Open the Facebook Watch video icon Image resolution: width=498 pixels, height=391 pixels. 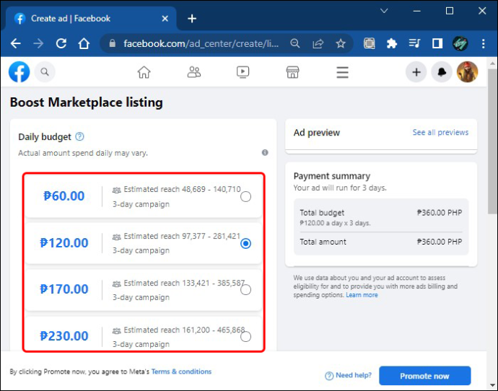pos(243,72)
